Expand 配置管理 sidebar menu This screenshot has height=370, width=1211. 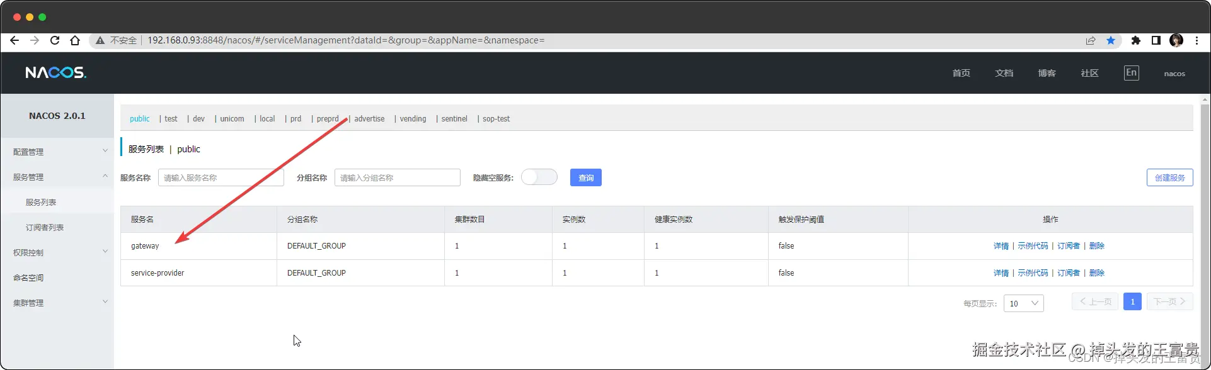[57, 152]
